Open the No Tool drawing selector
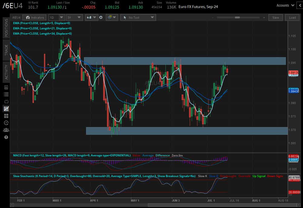Viewport: 303px width, 208px height. (x=138, y=18)
